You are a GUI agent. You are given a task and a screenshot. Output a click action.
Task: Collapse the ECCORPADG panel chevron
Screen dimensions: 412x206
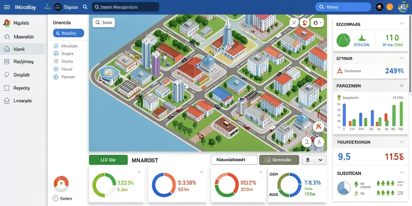pyautogui.click(x=402, y=24)
